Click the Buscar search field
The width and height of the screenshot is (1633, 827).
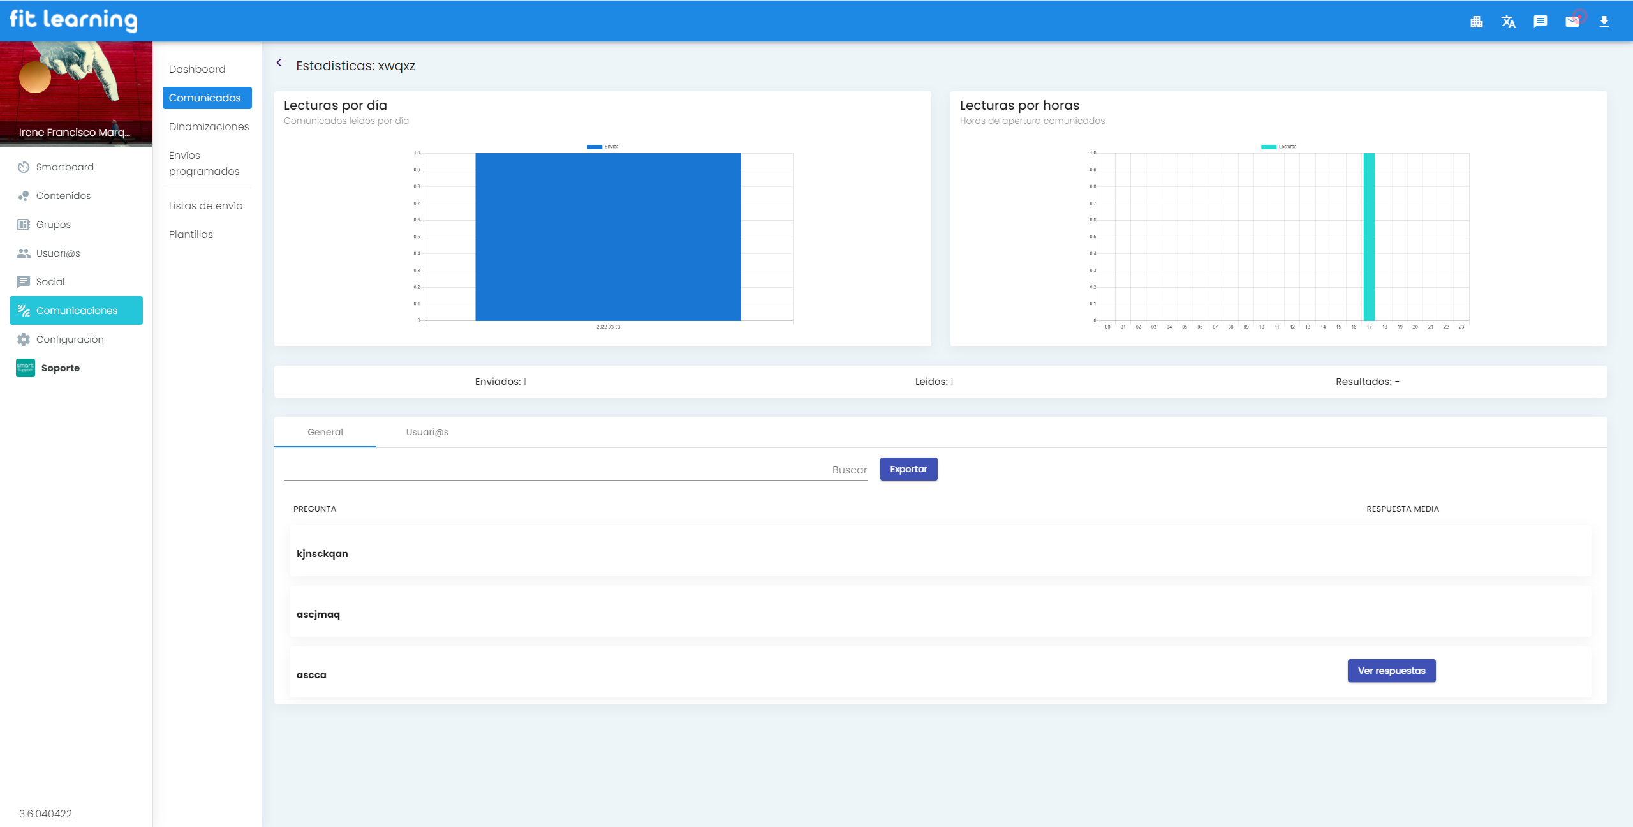[x=574, y=470]
